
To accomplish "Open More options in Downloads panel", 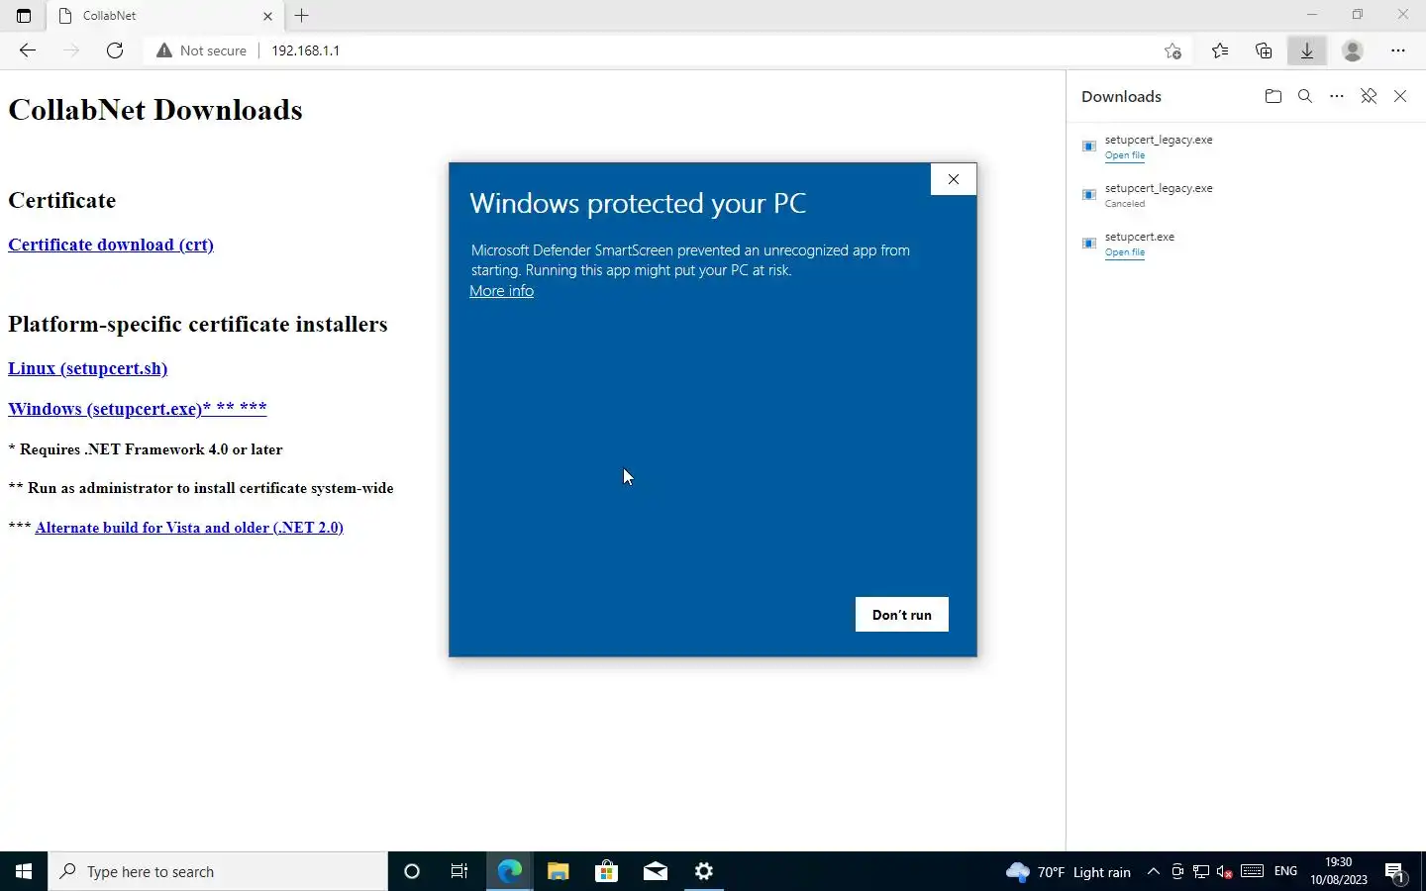I will (1337, 96).
